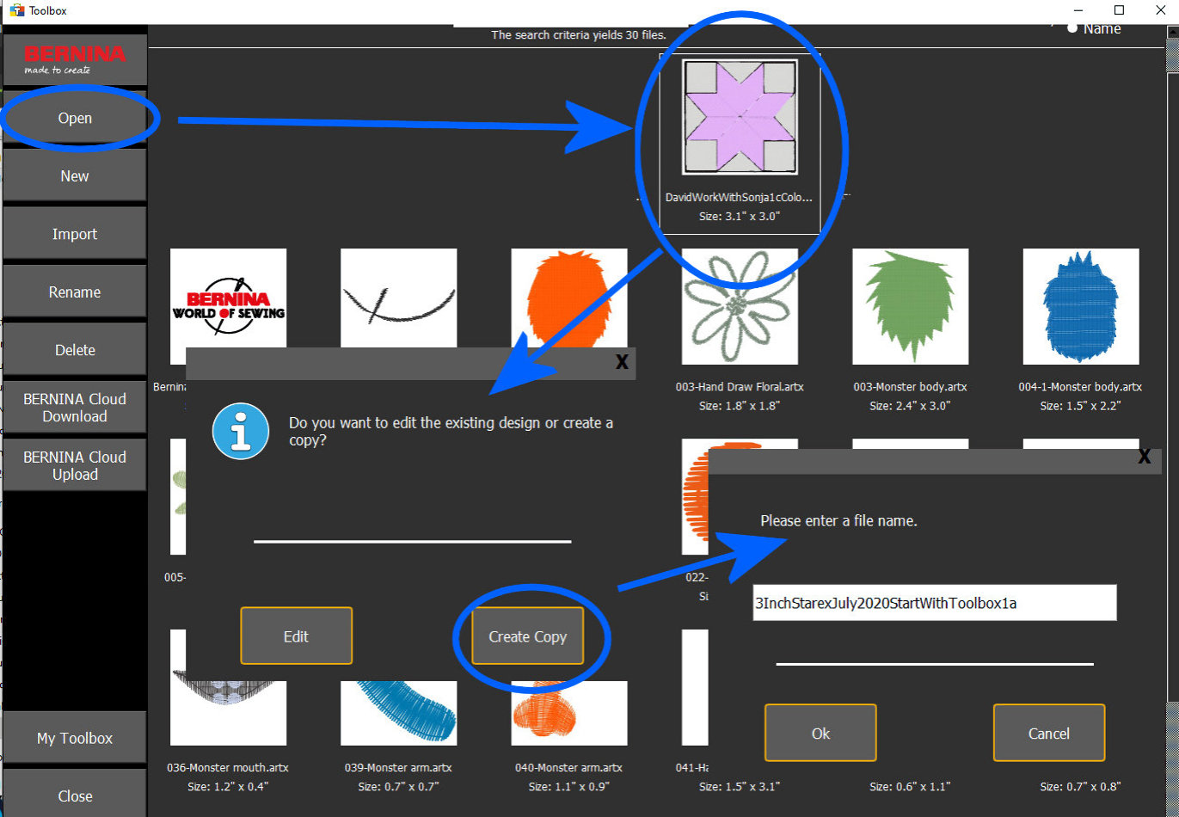Select the 039-Monster arm teal thumbnail

[x=399, y=714]
